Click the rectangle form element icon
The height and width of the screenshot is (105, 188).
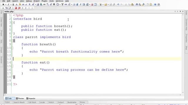click(58, 5)
